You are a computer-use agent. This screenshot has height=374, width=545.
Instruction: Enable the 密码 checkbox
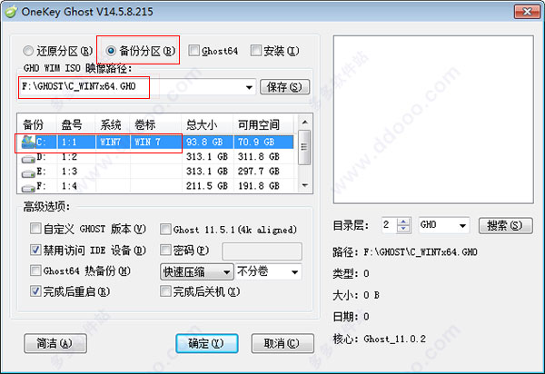tap(165, 250)
